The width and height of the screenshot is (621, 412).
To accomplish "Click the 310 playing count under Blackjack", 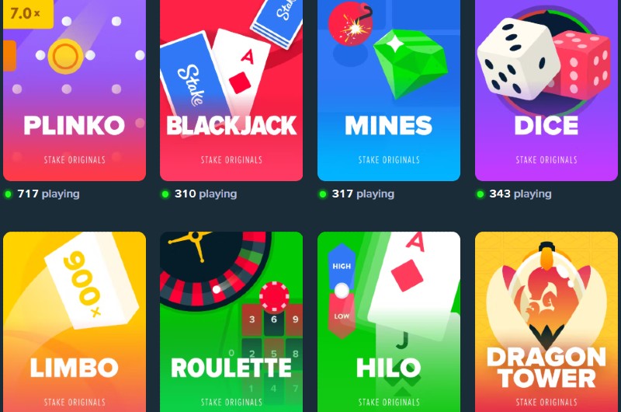I will pyautogui.click(x=206, y=194).
